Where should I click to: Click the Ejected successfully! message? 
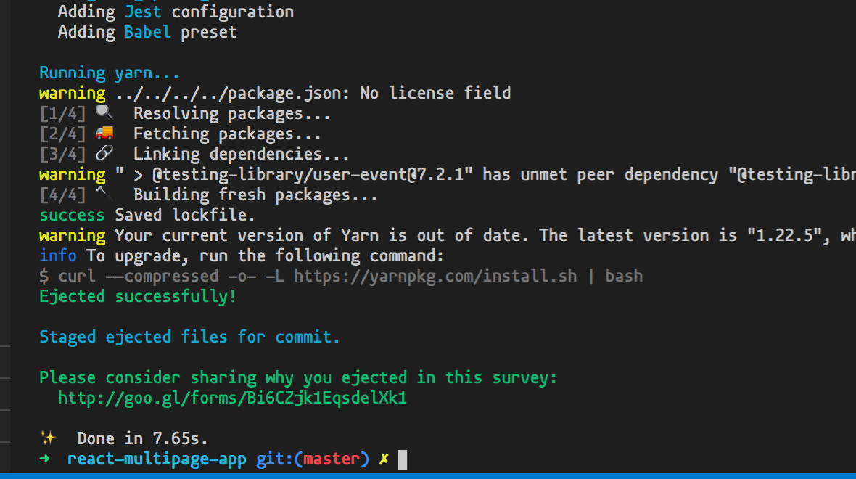point(138,296)
